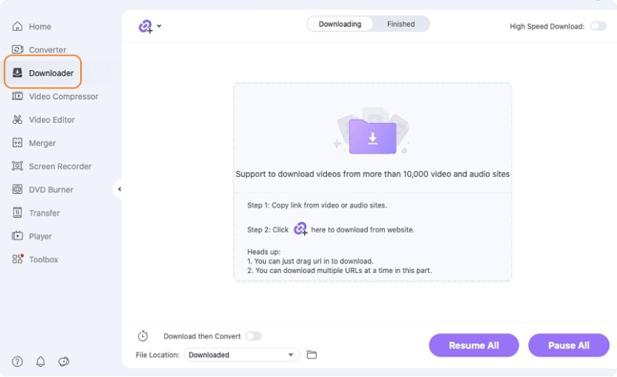Click the feedback icon in bottom sidebar

point(64,362)
